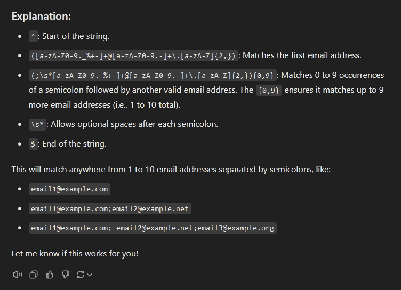The width and height of the screenshot is (401, 290).
Task: Click the Explanation: heading
Action: 41,17
